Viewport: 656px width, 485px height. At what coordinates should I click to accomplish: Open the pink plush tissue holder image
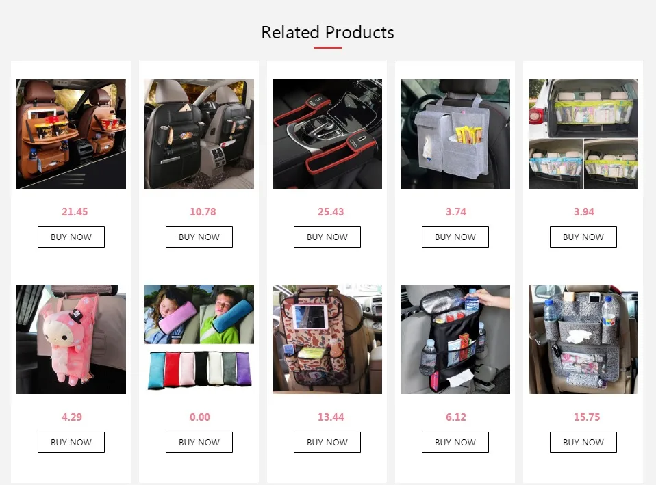71,339
